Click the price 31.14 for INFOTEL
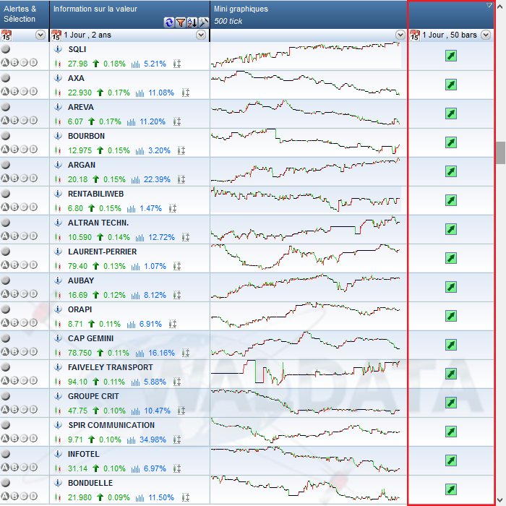Viewport: 506px width, 506px height. pyautogui.click(x=77, y=468)
